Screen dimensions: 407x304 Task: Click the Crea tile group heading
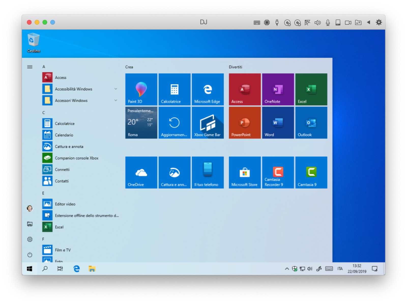click(x=129, y=67)
